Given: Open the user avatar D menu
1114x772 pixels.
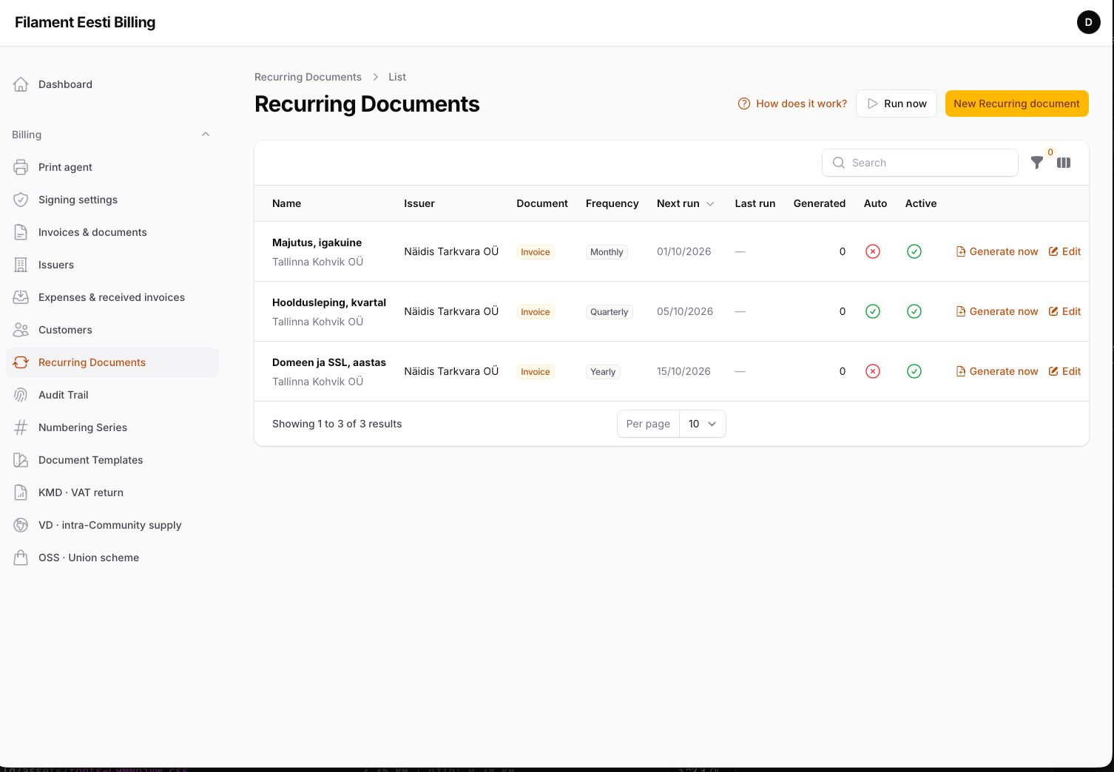Looking at the screenshot, I should 1088,22.
